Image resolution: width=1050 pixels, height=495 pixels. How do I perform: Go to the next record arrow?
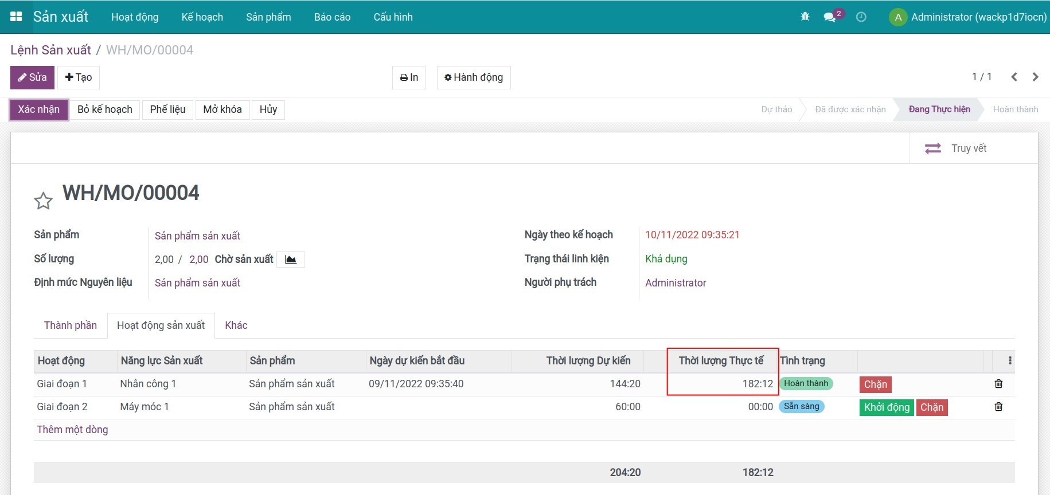[1035, 77]
